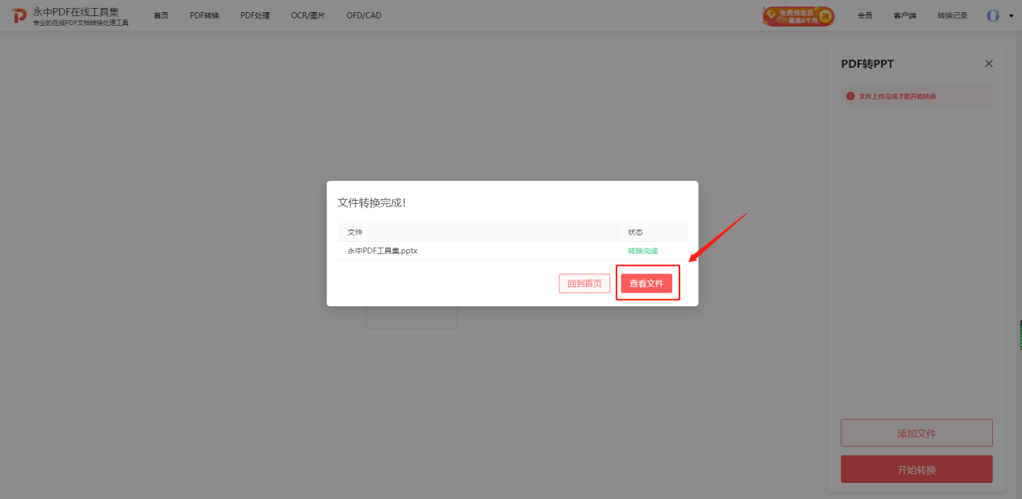This screenshot has height=499, width=1022.
Task: Open the PDF转换 menu
Action: (205, 15)
